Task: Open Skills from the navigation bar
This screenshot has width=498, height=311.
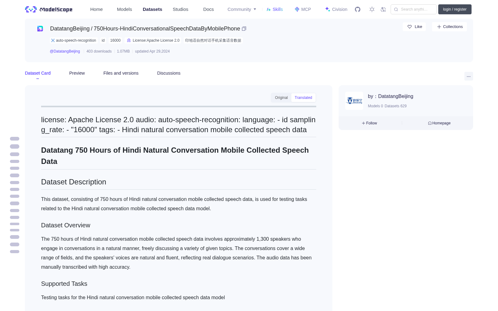Action: point(275,9)
